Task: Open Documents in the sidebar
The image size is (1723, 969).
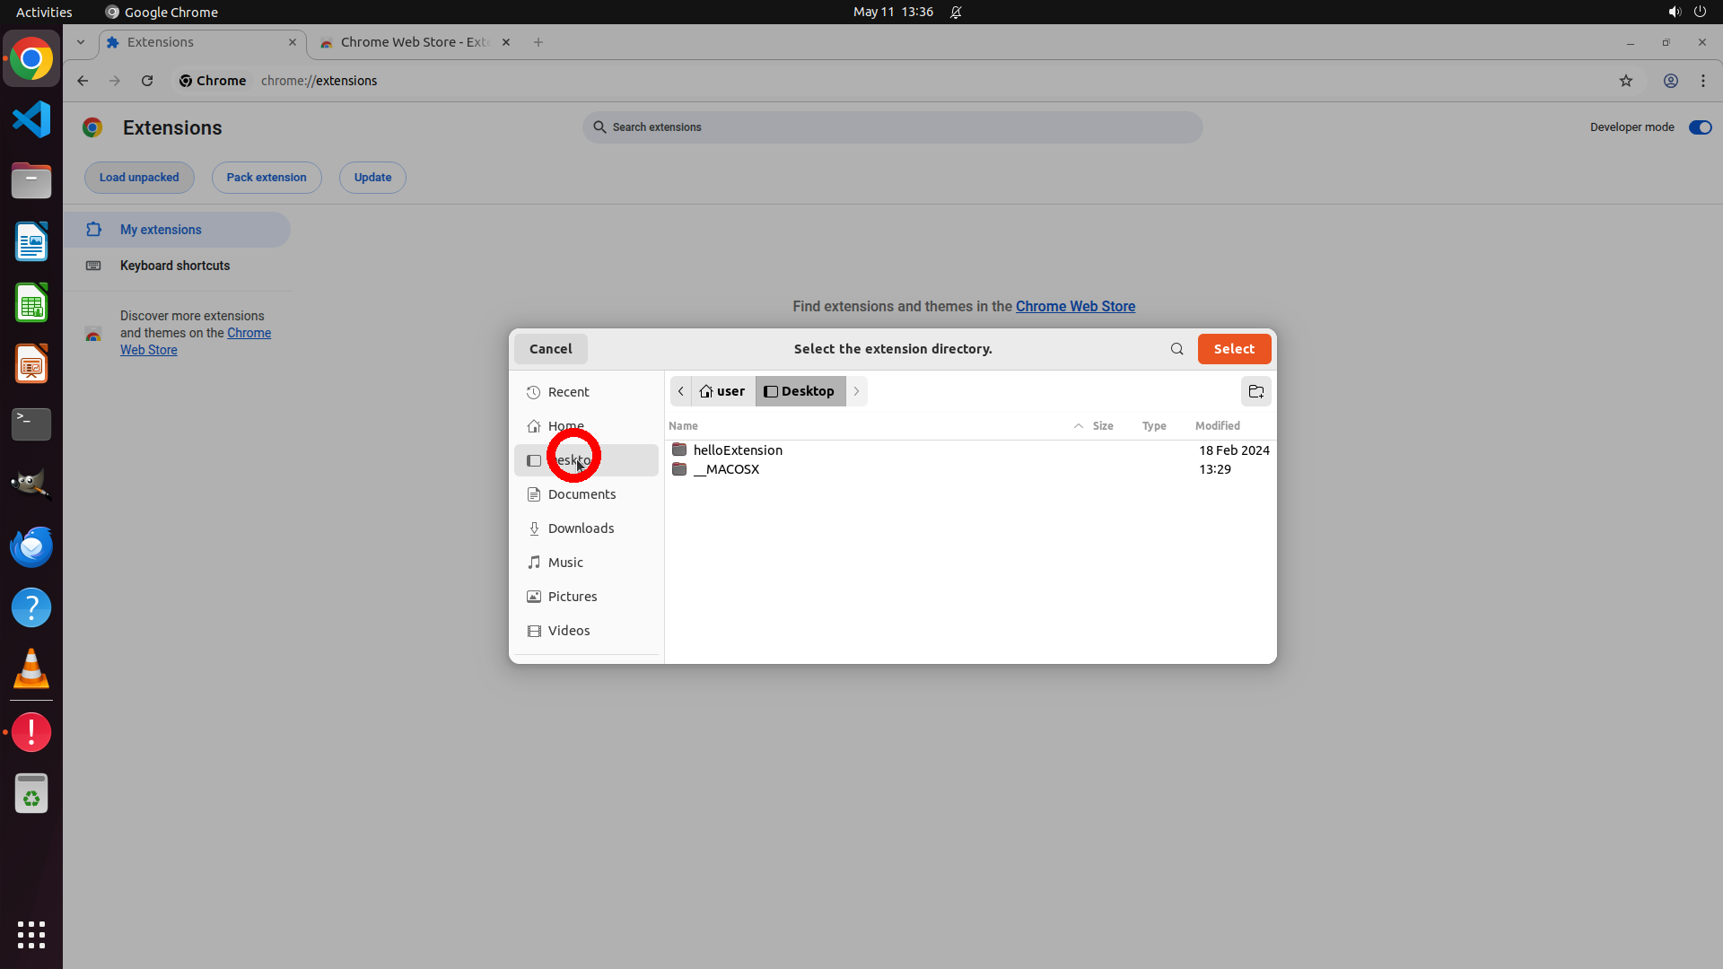Action: click(x=582, y=494)
